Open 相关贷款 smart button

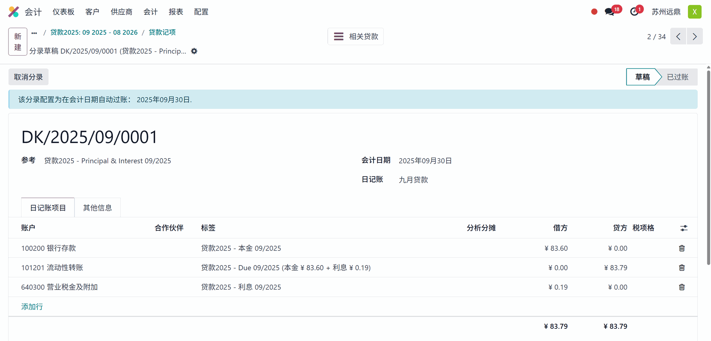point(355,37)
